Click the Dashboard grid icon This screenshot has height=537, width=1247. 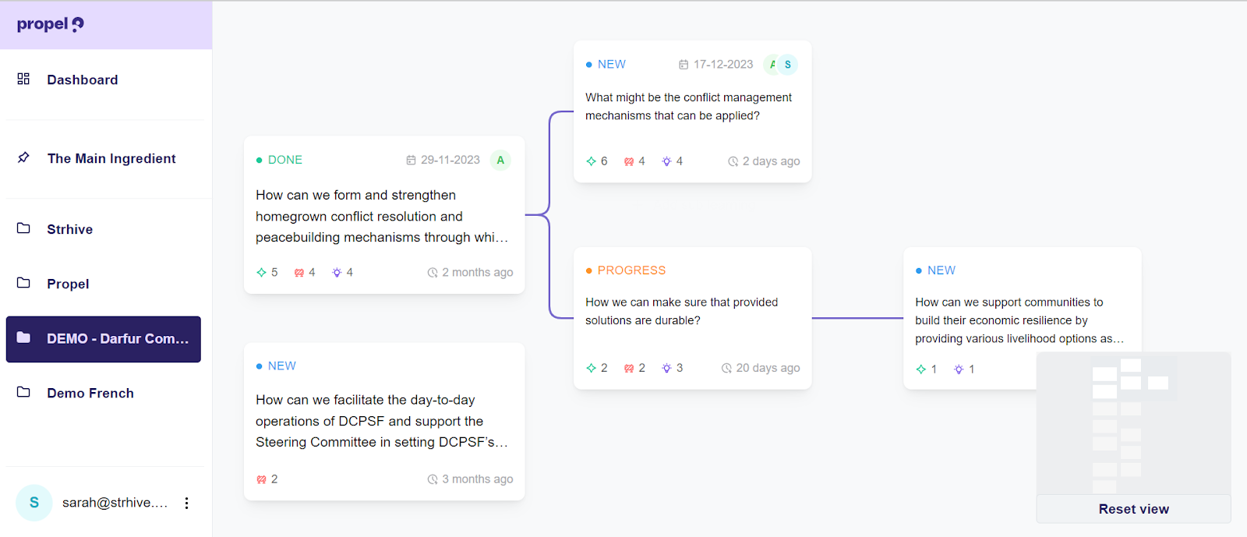pyautogui.click(x=23, y=79)
